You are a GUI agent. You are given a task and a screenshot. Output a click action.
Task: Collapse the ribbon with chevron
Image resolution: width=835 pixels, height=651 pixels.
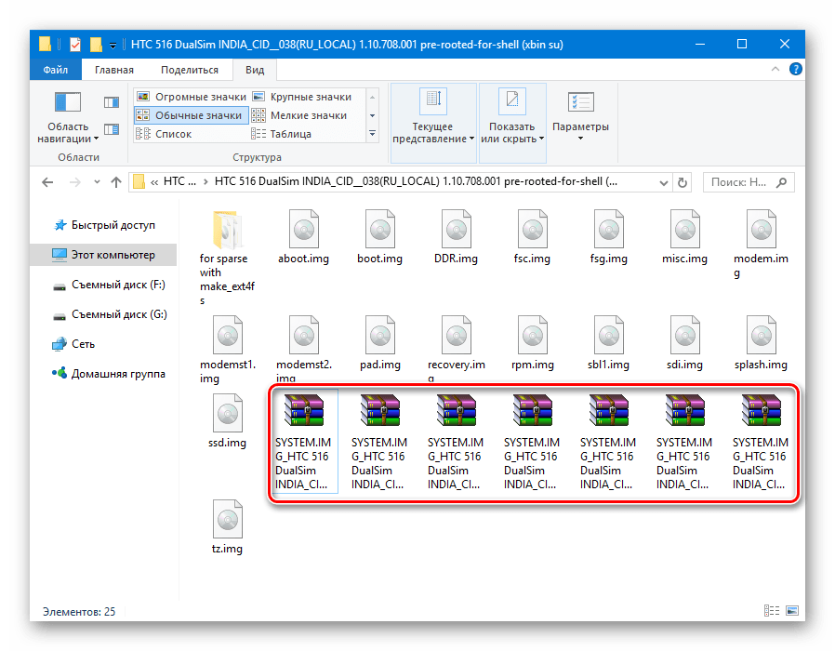775,69
